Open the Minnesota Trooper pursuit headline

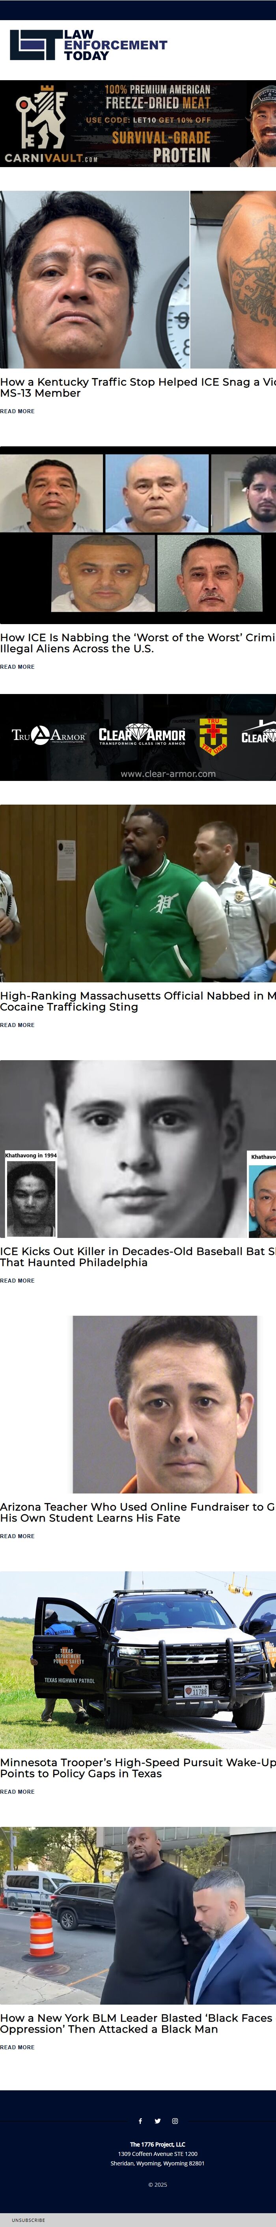click(x=138, y=1768)
